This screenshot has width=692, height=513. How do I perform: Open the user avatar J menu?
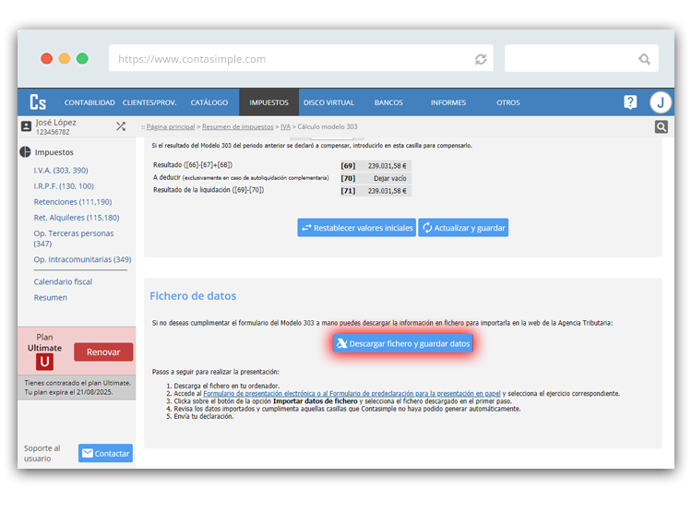tap(660, 102)
